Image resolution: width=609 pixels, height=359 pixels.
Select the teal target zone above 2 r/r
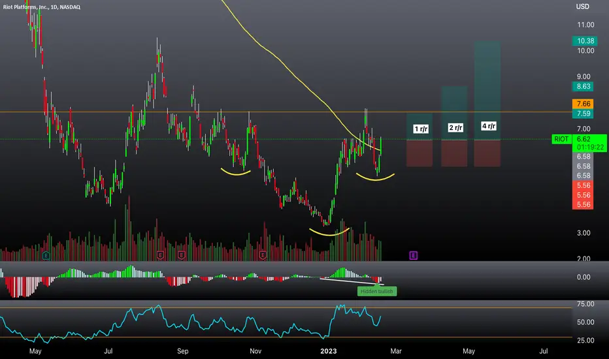point(454,112)
